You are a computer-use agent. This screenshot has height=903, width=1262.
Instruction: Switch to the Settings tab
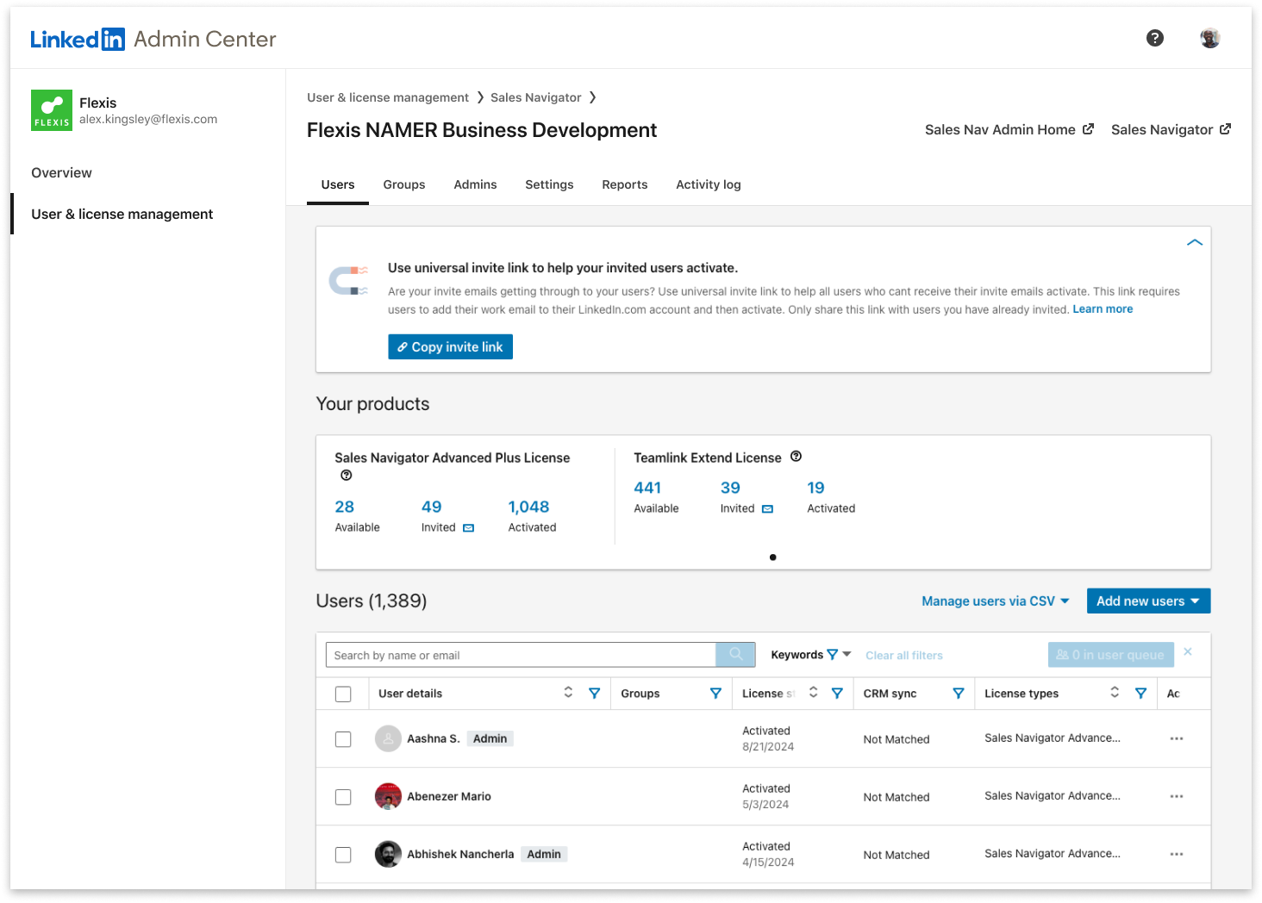click(549, 184)
